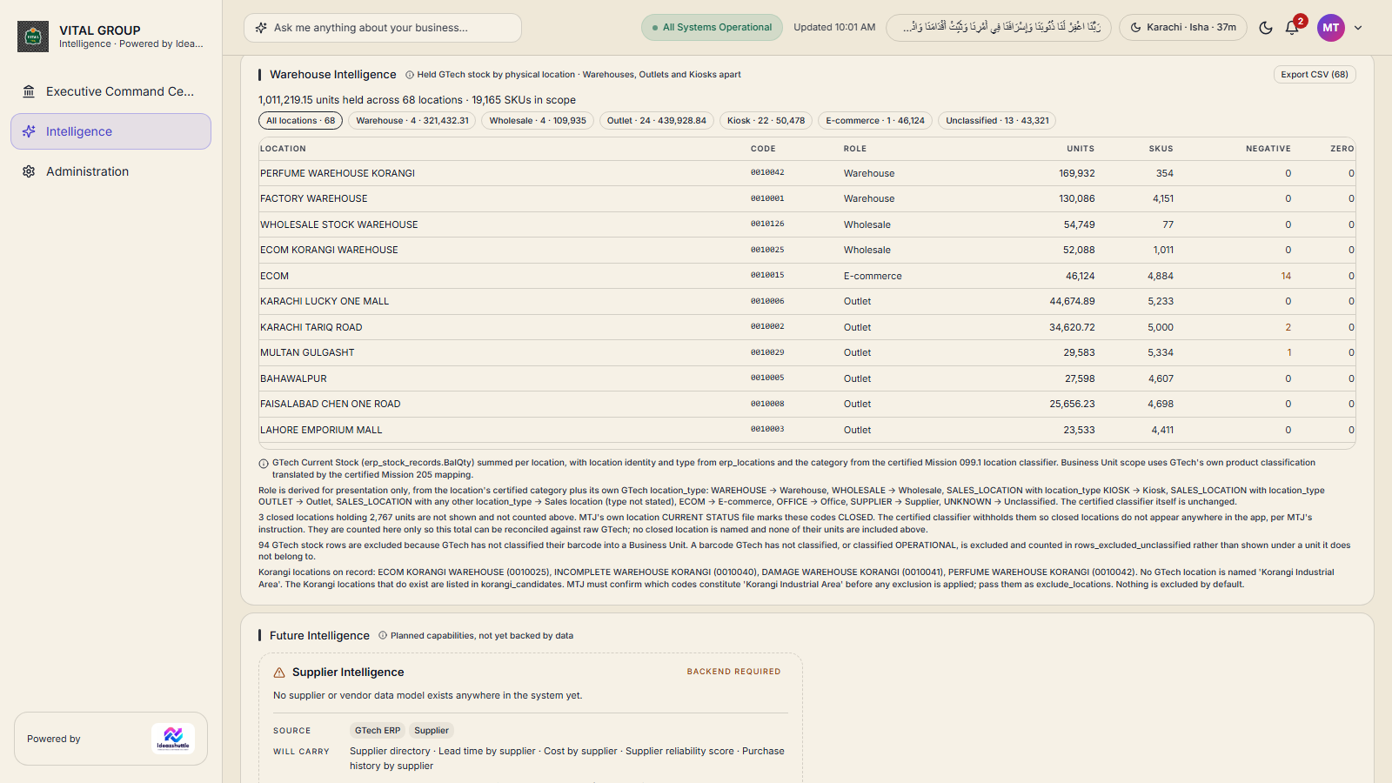Click the KARACHI LUCKY ONE MALL row
1392x783 pixels.
point(806,301)
